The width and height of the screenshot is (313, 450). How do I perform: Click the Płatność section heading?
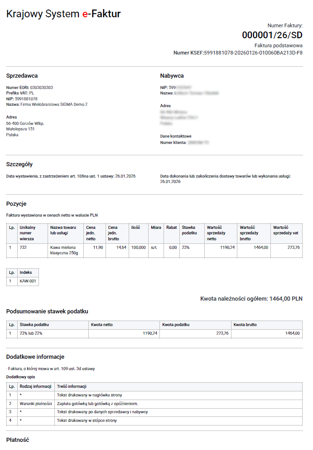pos(18,440)
